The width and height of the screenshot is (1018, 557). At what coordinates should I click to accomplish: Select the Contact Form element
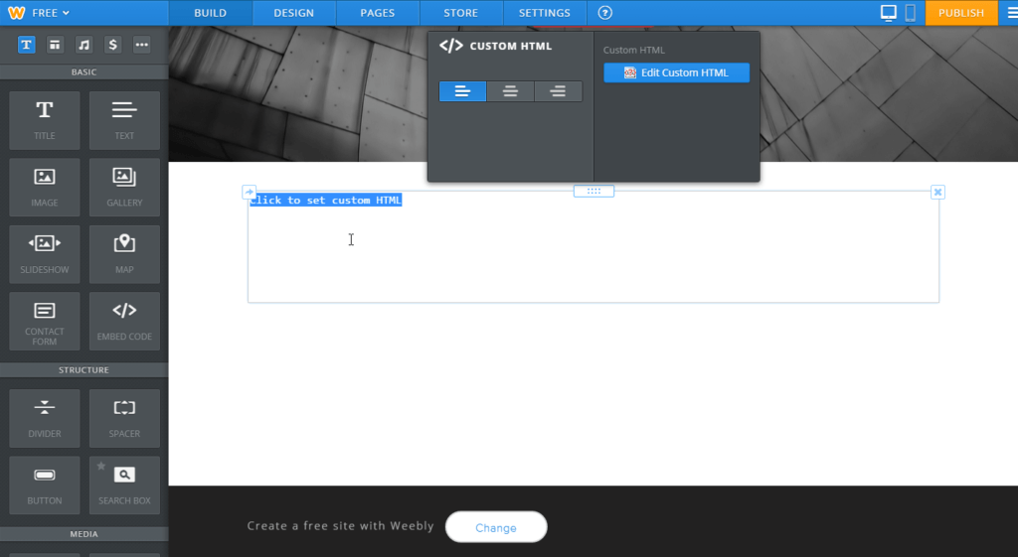[45, 322]
